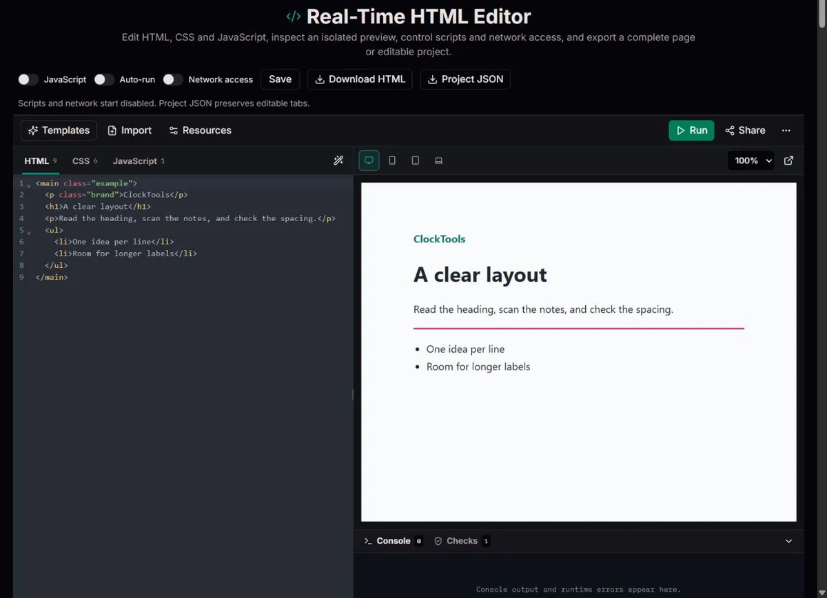Enable the Network access toggle
Screen dimensions: 827x598
pyautogui.click(x=173, y=79)
